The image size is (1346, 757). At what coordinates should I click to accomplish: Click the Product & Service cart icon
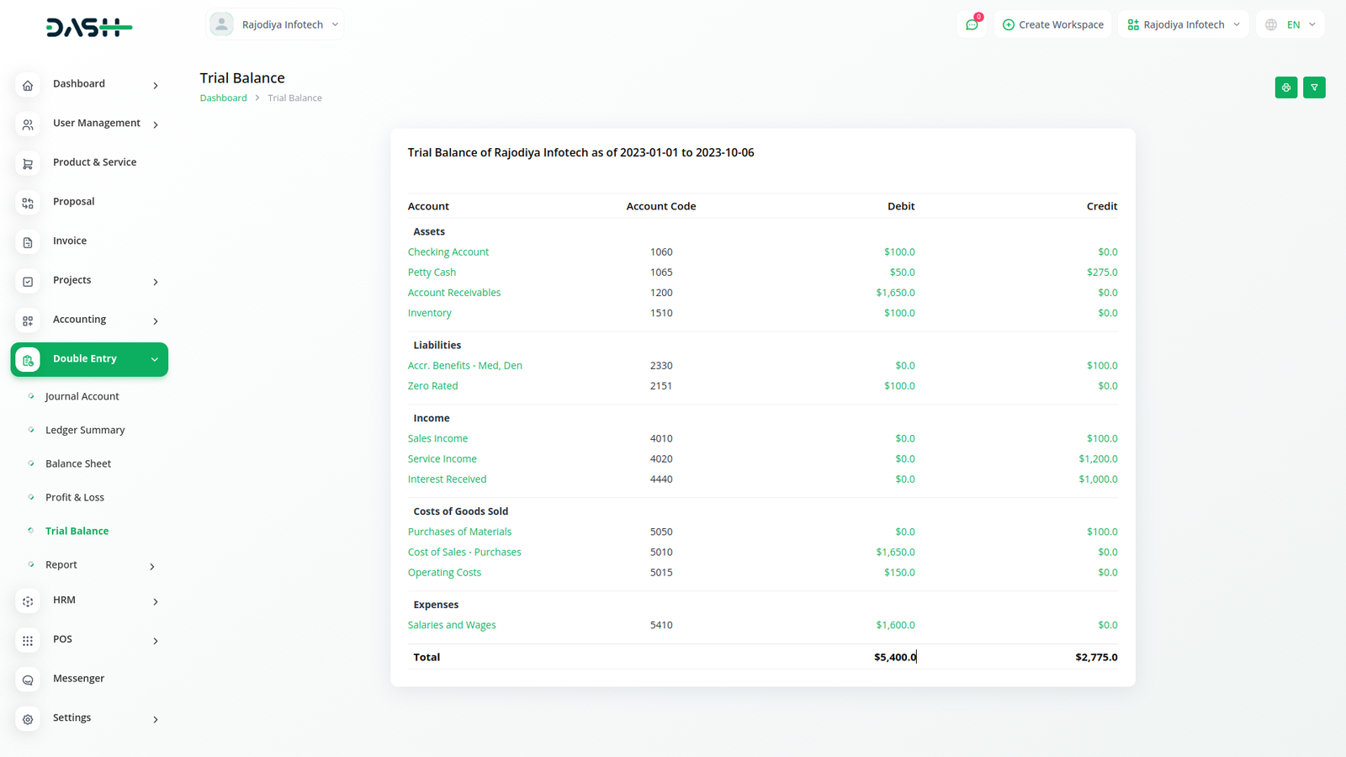point(28,164)
